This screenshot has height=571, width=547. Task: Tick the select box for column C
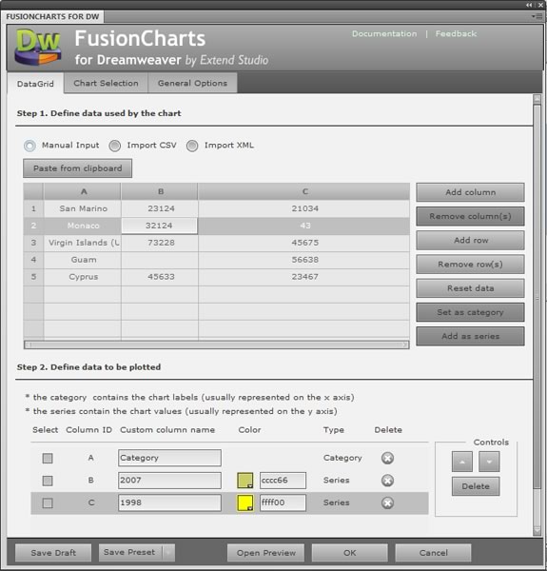(x=48, y=502)
